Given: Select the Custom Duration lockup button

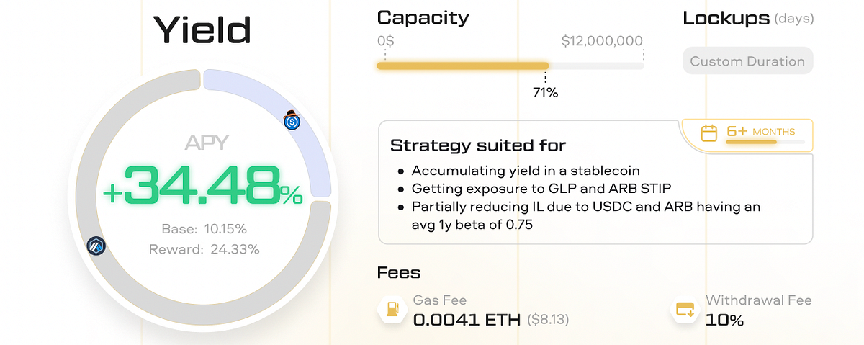Looking at the screenshot, I should click(x=747, y=61).
